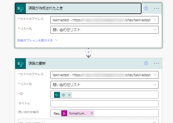Expand サイトのアドレス dropdown in 項目の更新
The height and width of the screenshot is (123, 173).
pos(155,75)
